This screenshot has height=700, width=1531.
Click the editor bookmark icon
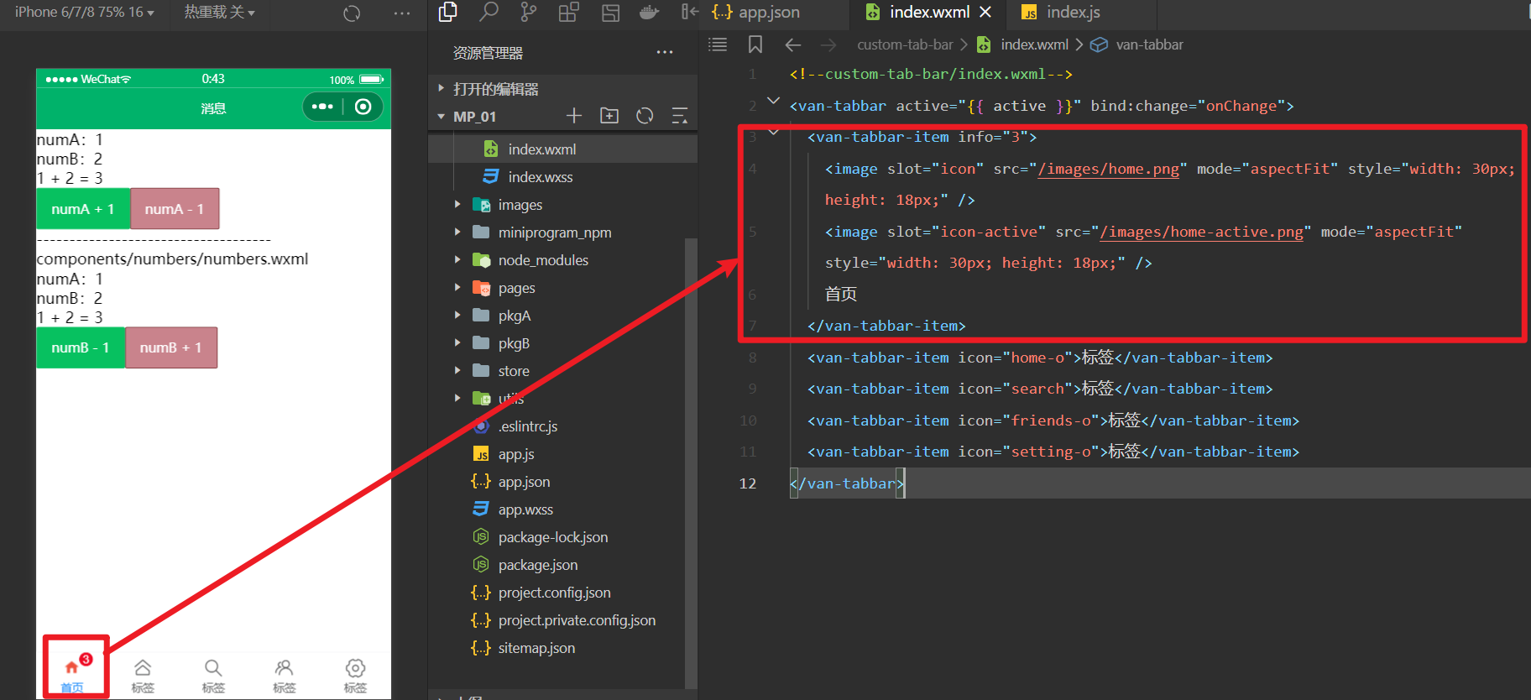tap(755, 44)
